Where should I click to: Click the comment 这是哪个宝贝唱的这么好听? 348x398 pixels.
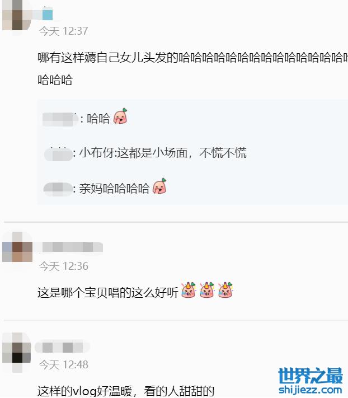(108, 292)
